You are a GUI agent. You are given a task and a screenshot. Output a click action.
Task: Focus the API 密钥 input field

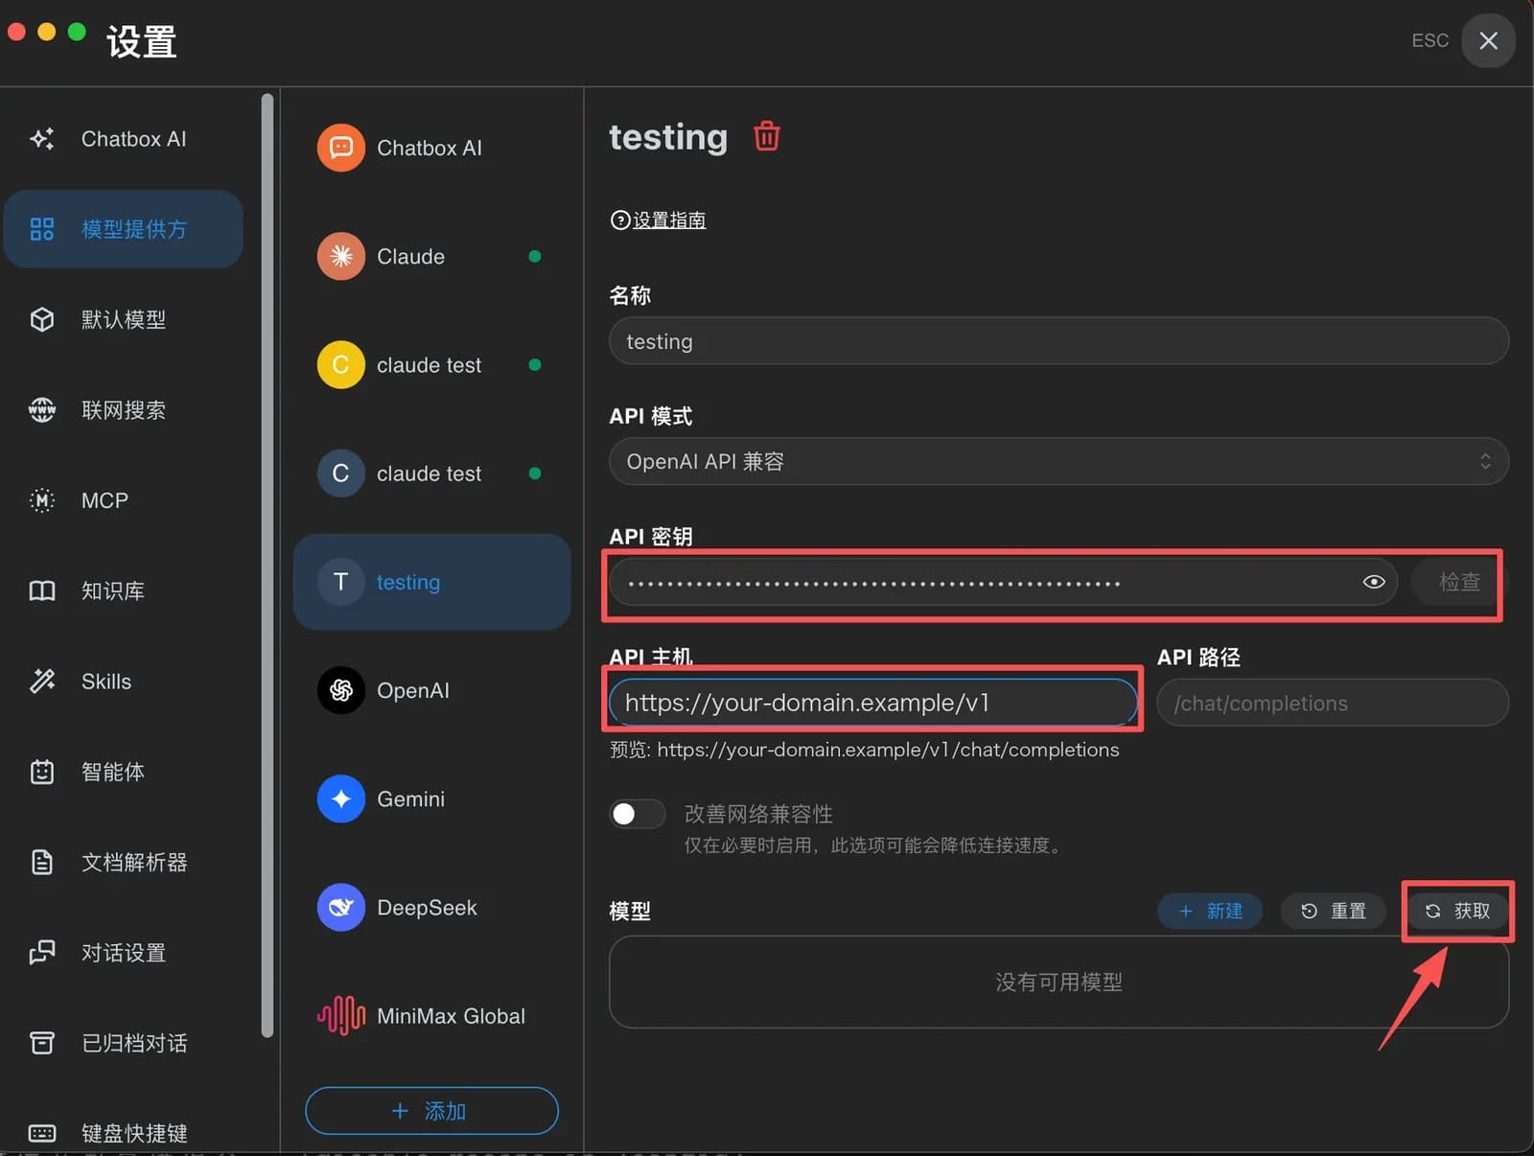click(x=1003, y=582)
